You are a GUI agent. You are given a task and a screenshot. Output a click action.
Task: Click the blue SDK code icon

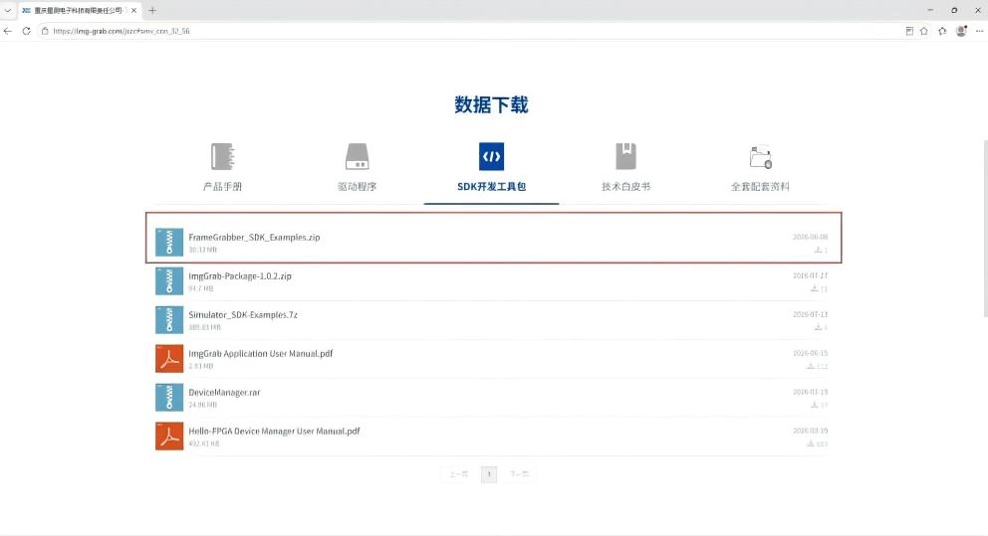491,157
